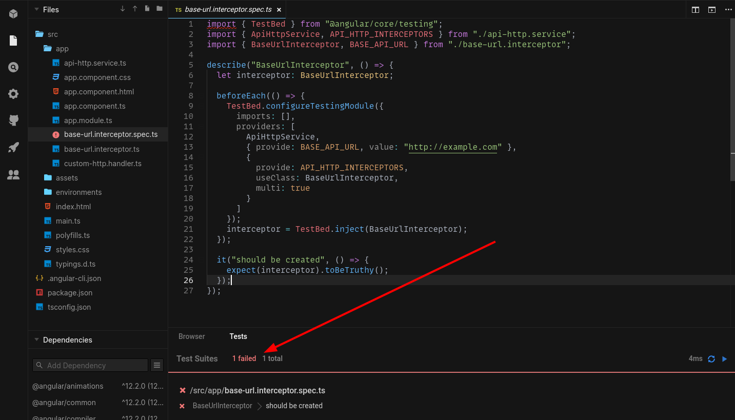Viewport: 735px width, 420px height.
Task: Switch to the Browser tab
Action: [192, 336]
